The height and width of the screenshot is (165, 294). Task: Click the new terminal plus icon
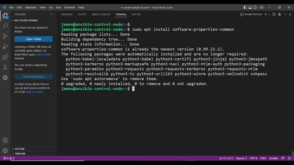tap(266, 14)
